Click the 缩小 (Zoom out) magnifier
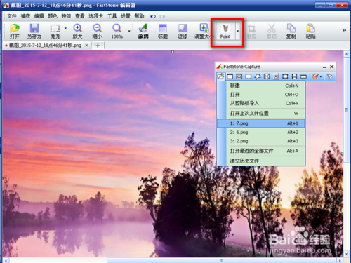351x263 pixels. 97,31
